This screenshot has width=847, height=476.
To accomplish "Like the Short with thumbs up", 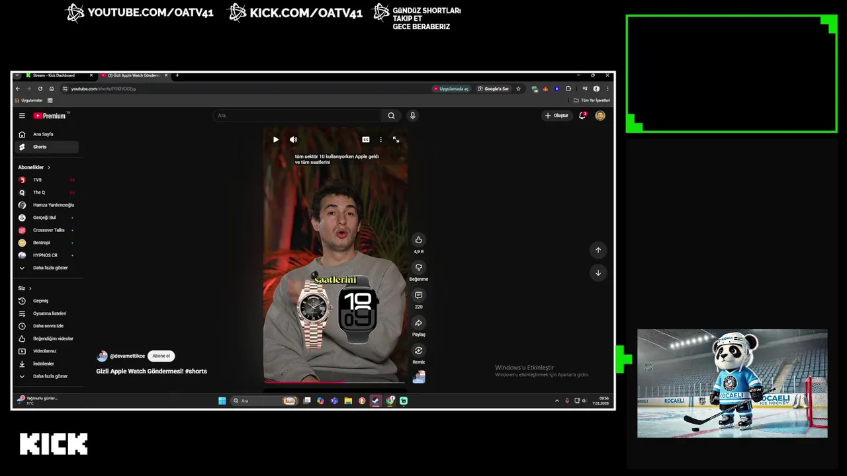I will [418, 240].
